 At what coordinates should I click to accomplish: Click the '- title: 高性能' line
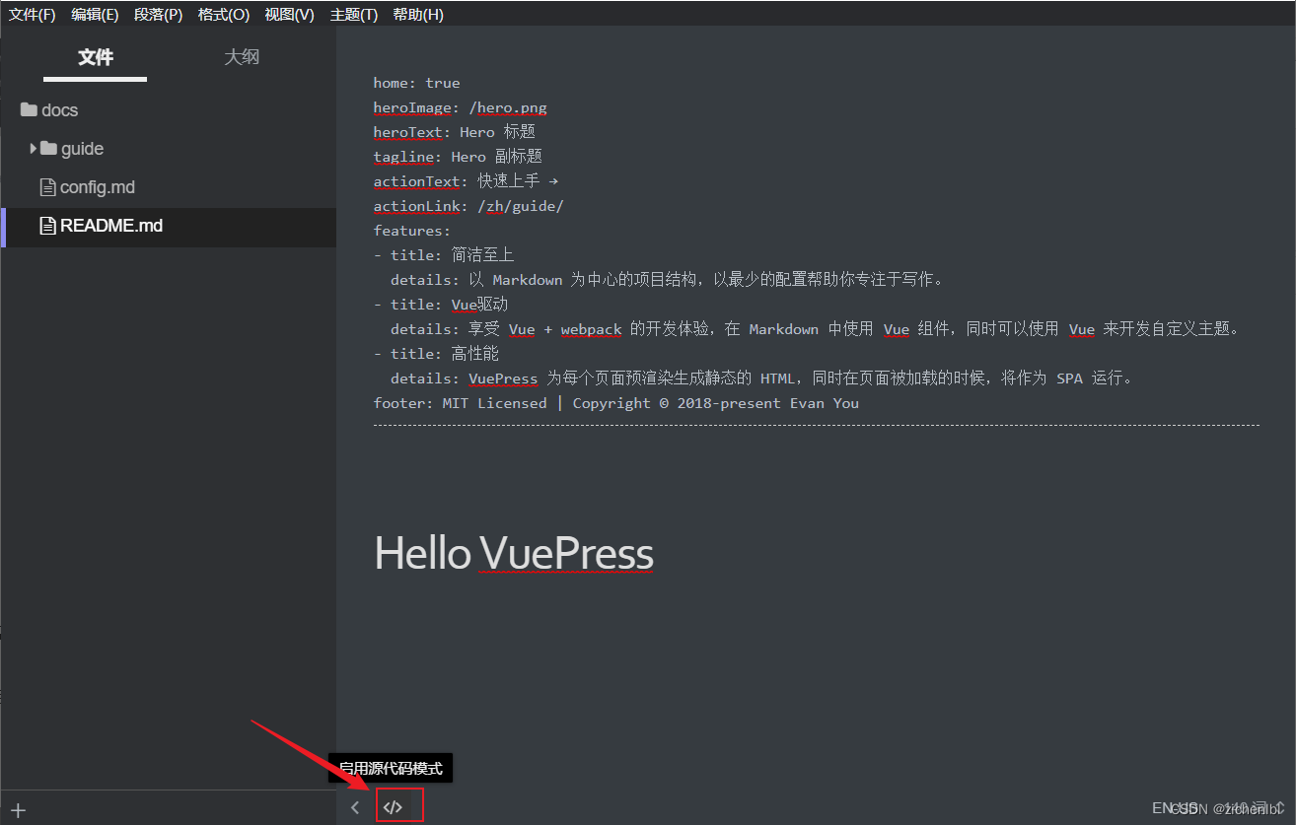[x=436, y=354]
